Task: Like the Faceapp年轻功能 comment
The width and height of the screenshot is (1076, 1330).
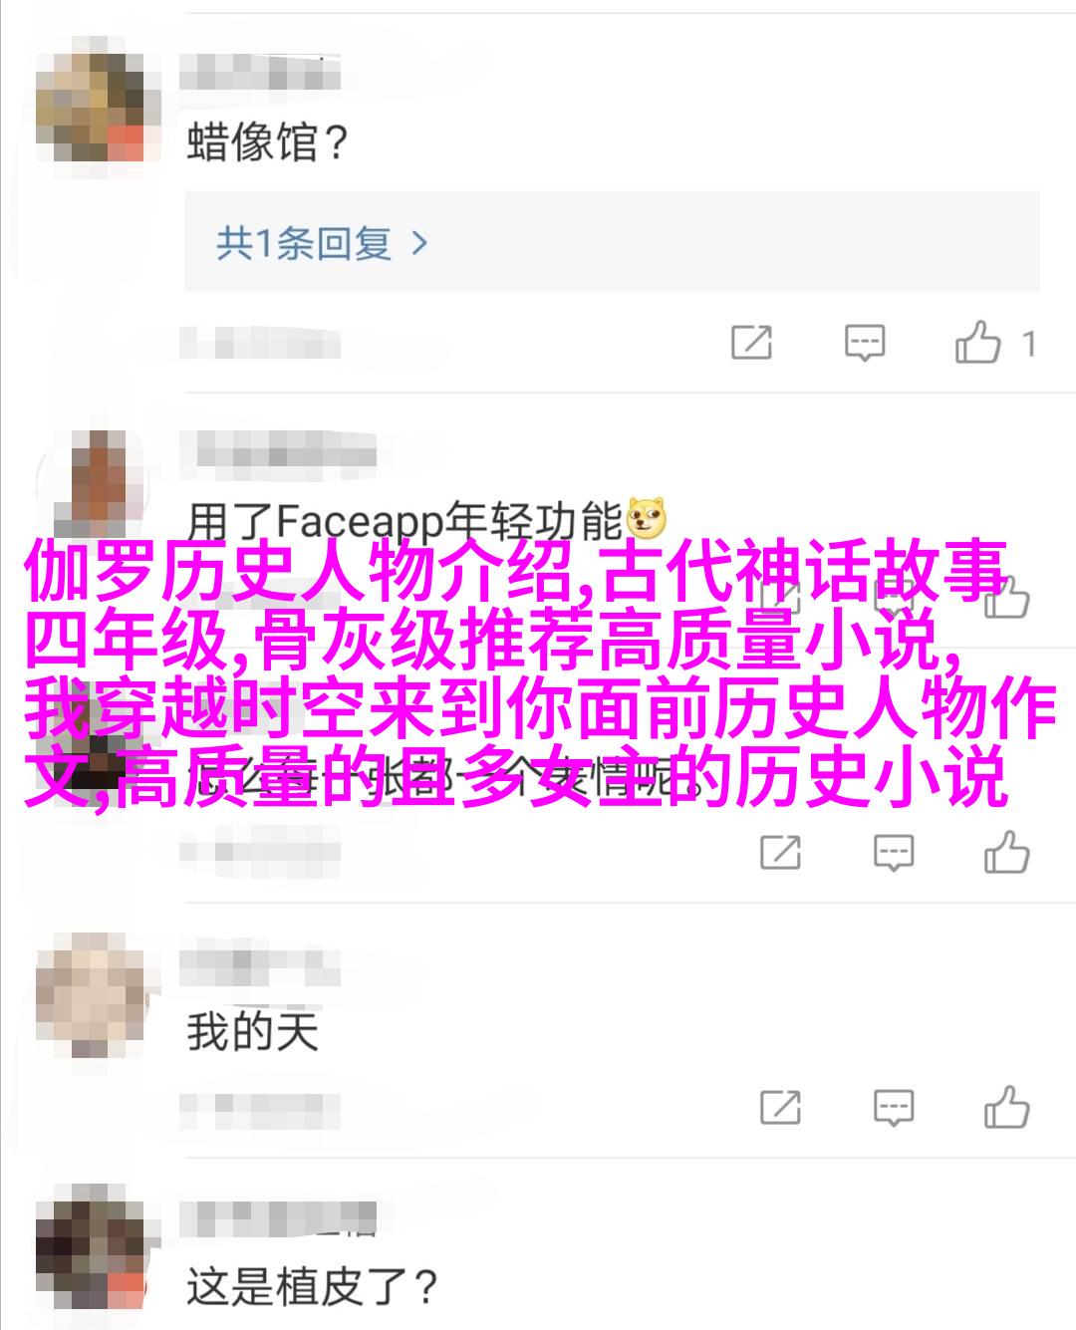Action: pos(1006,598)
